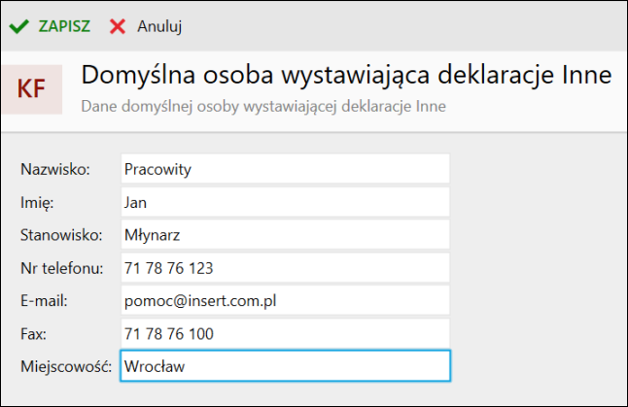Click the subtitle Dane domyślnej osoby wystawiającej
This screenshot has width=628, height=407.
click(263, 107)
